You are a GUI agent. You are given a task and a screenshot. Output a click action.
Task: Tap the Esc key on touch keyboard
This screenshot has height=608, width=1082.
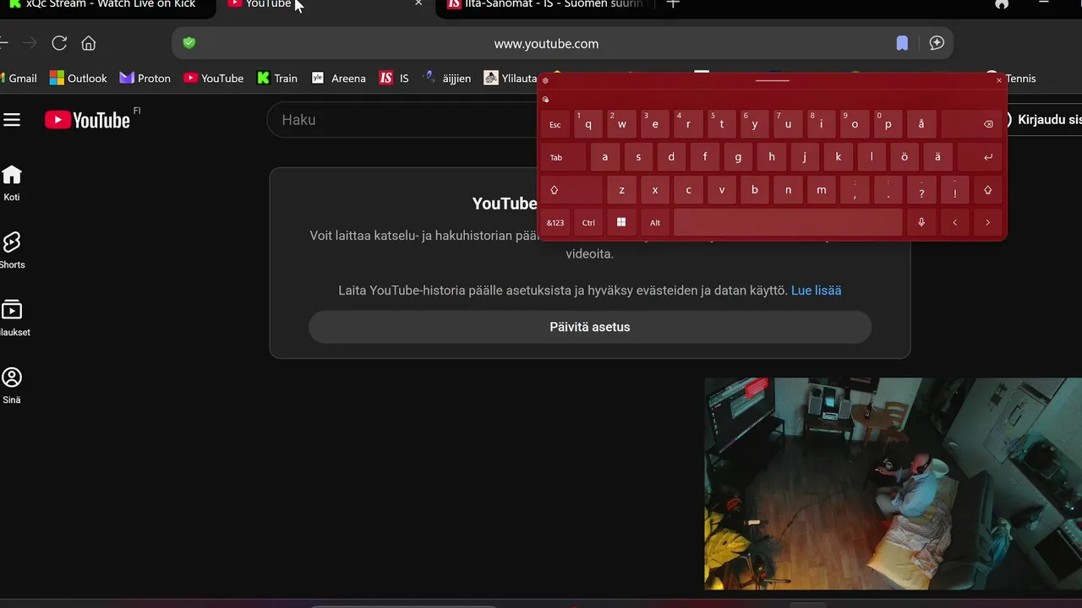pos(555,124)
